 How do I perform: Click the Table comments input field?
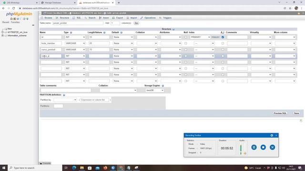pyautogui.click(x=66, y=90)
